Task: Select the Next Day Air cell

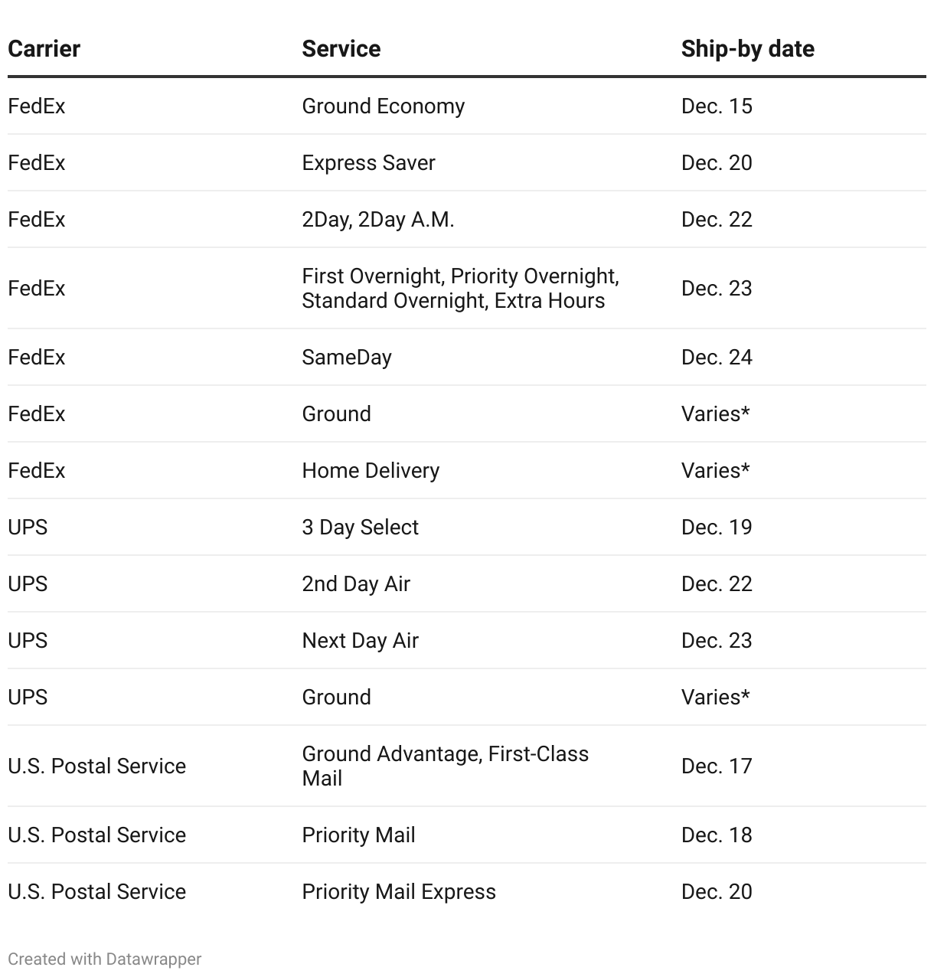Action: pyautogui.click(x=360, y=641)
